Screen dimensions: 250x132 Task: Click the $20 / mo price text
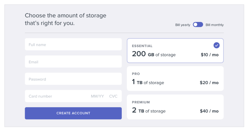(x=209, y=83)
